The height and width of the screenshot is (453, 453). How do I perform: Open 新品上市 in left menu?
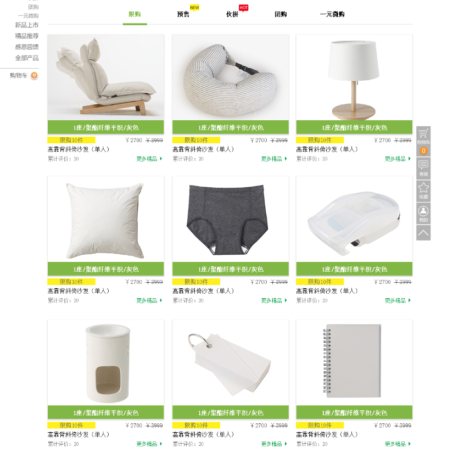click(x=26, y=25)
